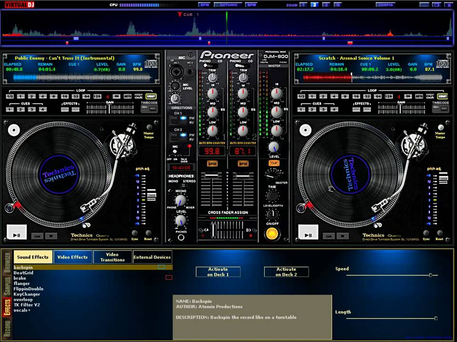This screenshot has height=342, width=457.
Task: Click the Sync button on deck 2
Action: (426, 233)
